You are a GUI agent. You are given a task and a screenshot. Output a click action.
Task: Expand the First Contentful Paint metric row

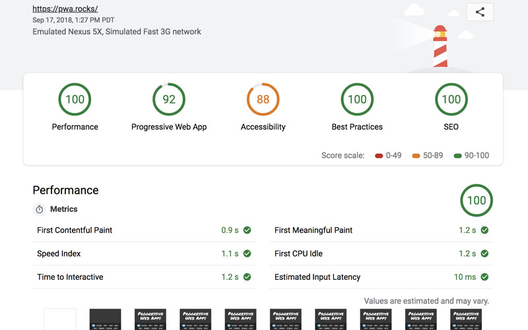click(x=144, y=230)
